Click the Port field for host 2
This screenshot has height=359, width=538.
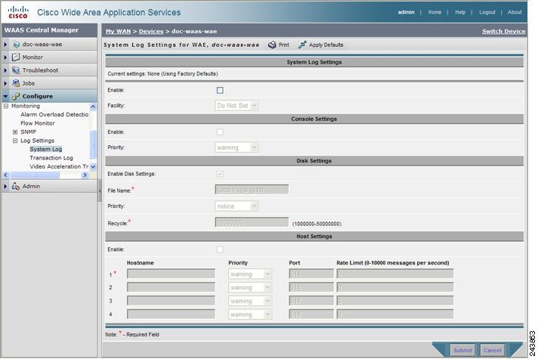point(311,287)
